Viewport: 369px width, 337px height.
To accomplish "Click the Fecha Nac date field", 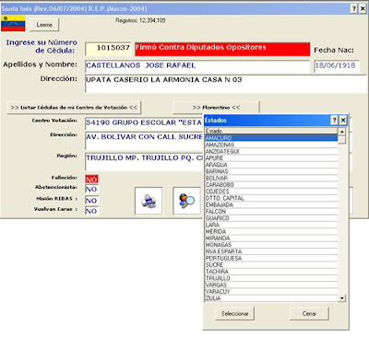I will coord(337,66).
